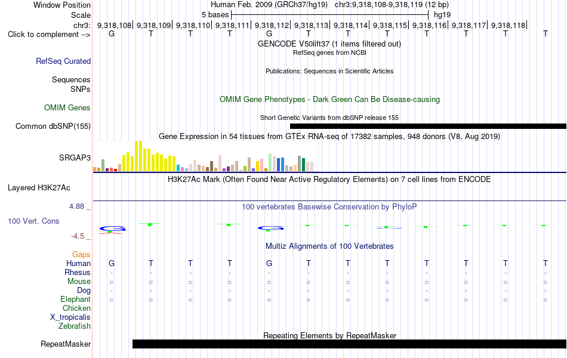Open the RepeatMasker track label
This screenshot has height=358, width=567.
pos(66,344)
